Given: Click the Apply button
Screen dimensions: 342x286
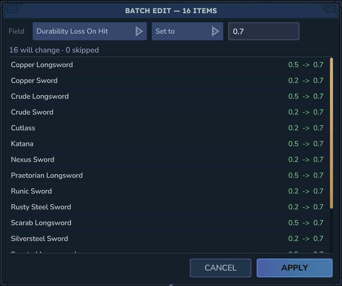Looking at the screenshot, I should pos(294,268).
